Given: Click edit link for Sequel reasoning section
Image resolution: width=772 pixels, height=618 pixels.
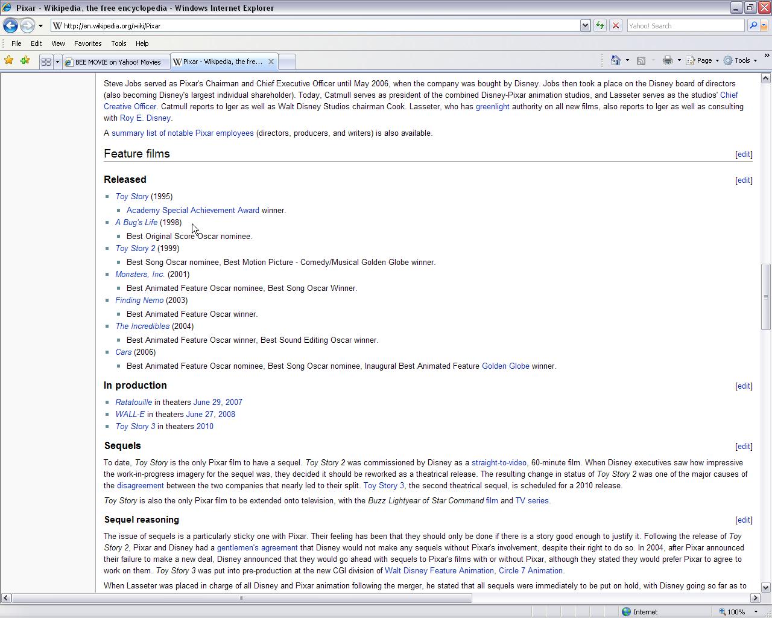Looking at the screenshot, I should [744, 520].
